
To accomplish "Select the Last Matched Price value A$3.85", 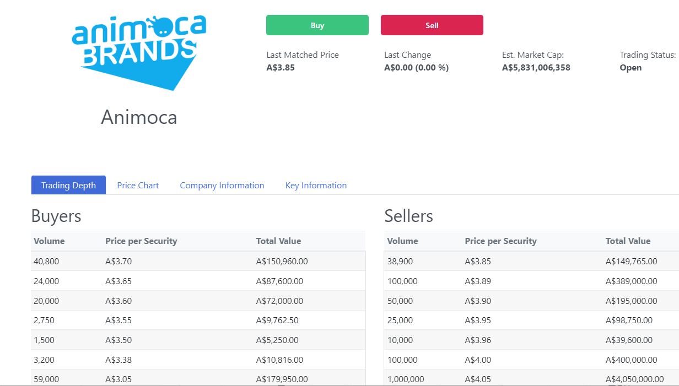I will [281, 68].
